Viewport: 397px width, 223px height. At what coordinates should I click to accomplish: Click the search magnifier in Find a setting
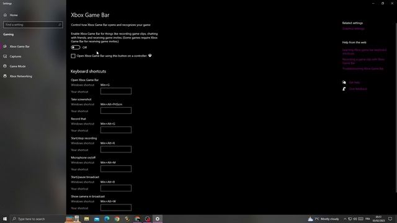coord(60,25)
